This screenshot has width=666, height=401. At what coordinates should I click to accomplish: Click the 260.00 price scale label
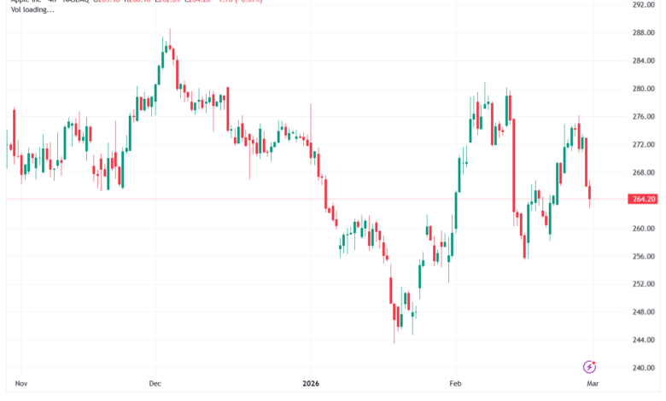643,229
